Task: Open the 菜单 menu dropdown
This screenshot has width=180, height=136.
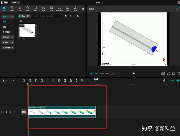Action: [15, 2]
